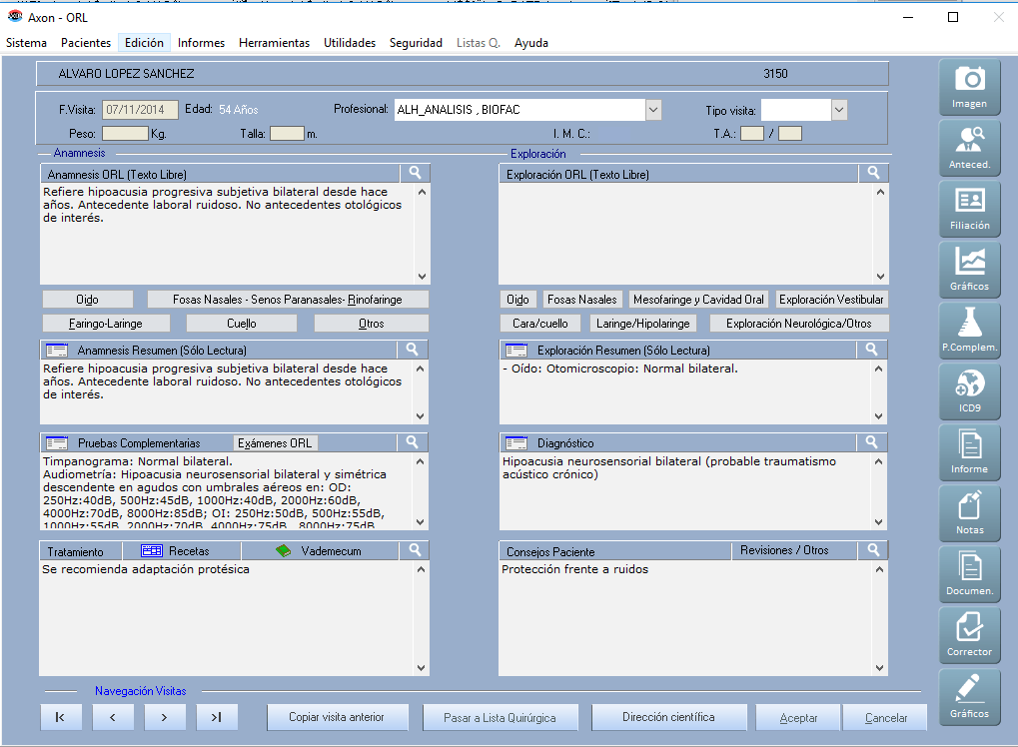Expand the Profesional dropdown
Viewport: 1018px width, 747px height.
pyautogui.click(x=653, y=110)
